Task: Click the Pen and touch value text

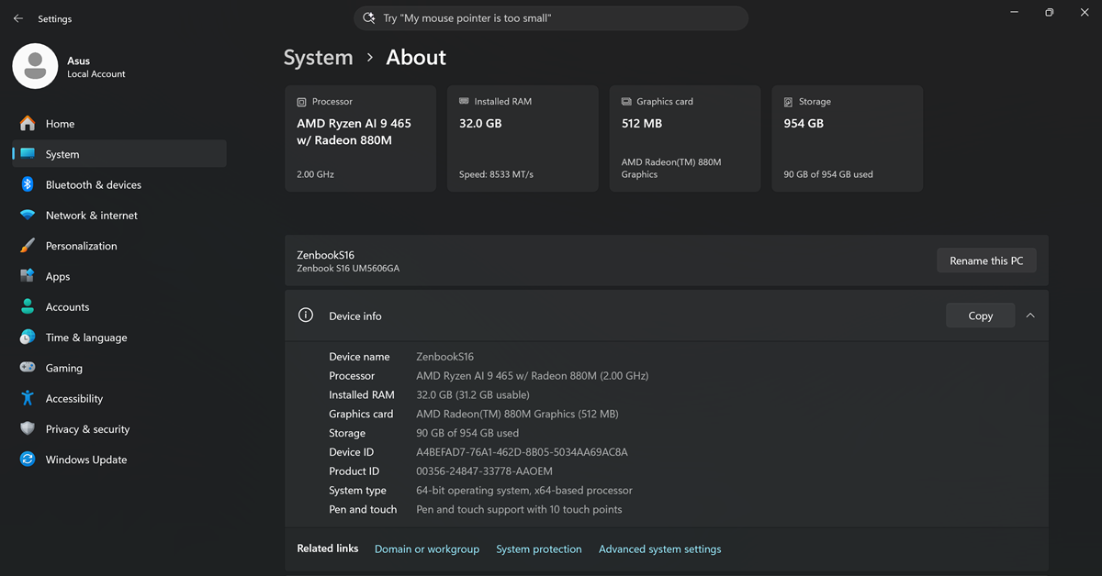Action: [519, 510]
